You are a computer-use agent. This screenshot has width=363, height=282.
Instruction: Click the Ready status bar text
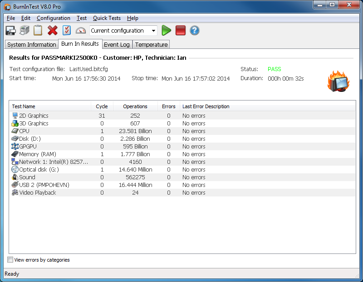point(12,274)
